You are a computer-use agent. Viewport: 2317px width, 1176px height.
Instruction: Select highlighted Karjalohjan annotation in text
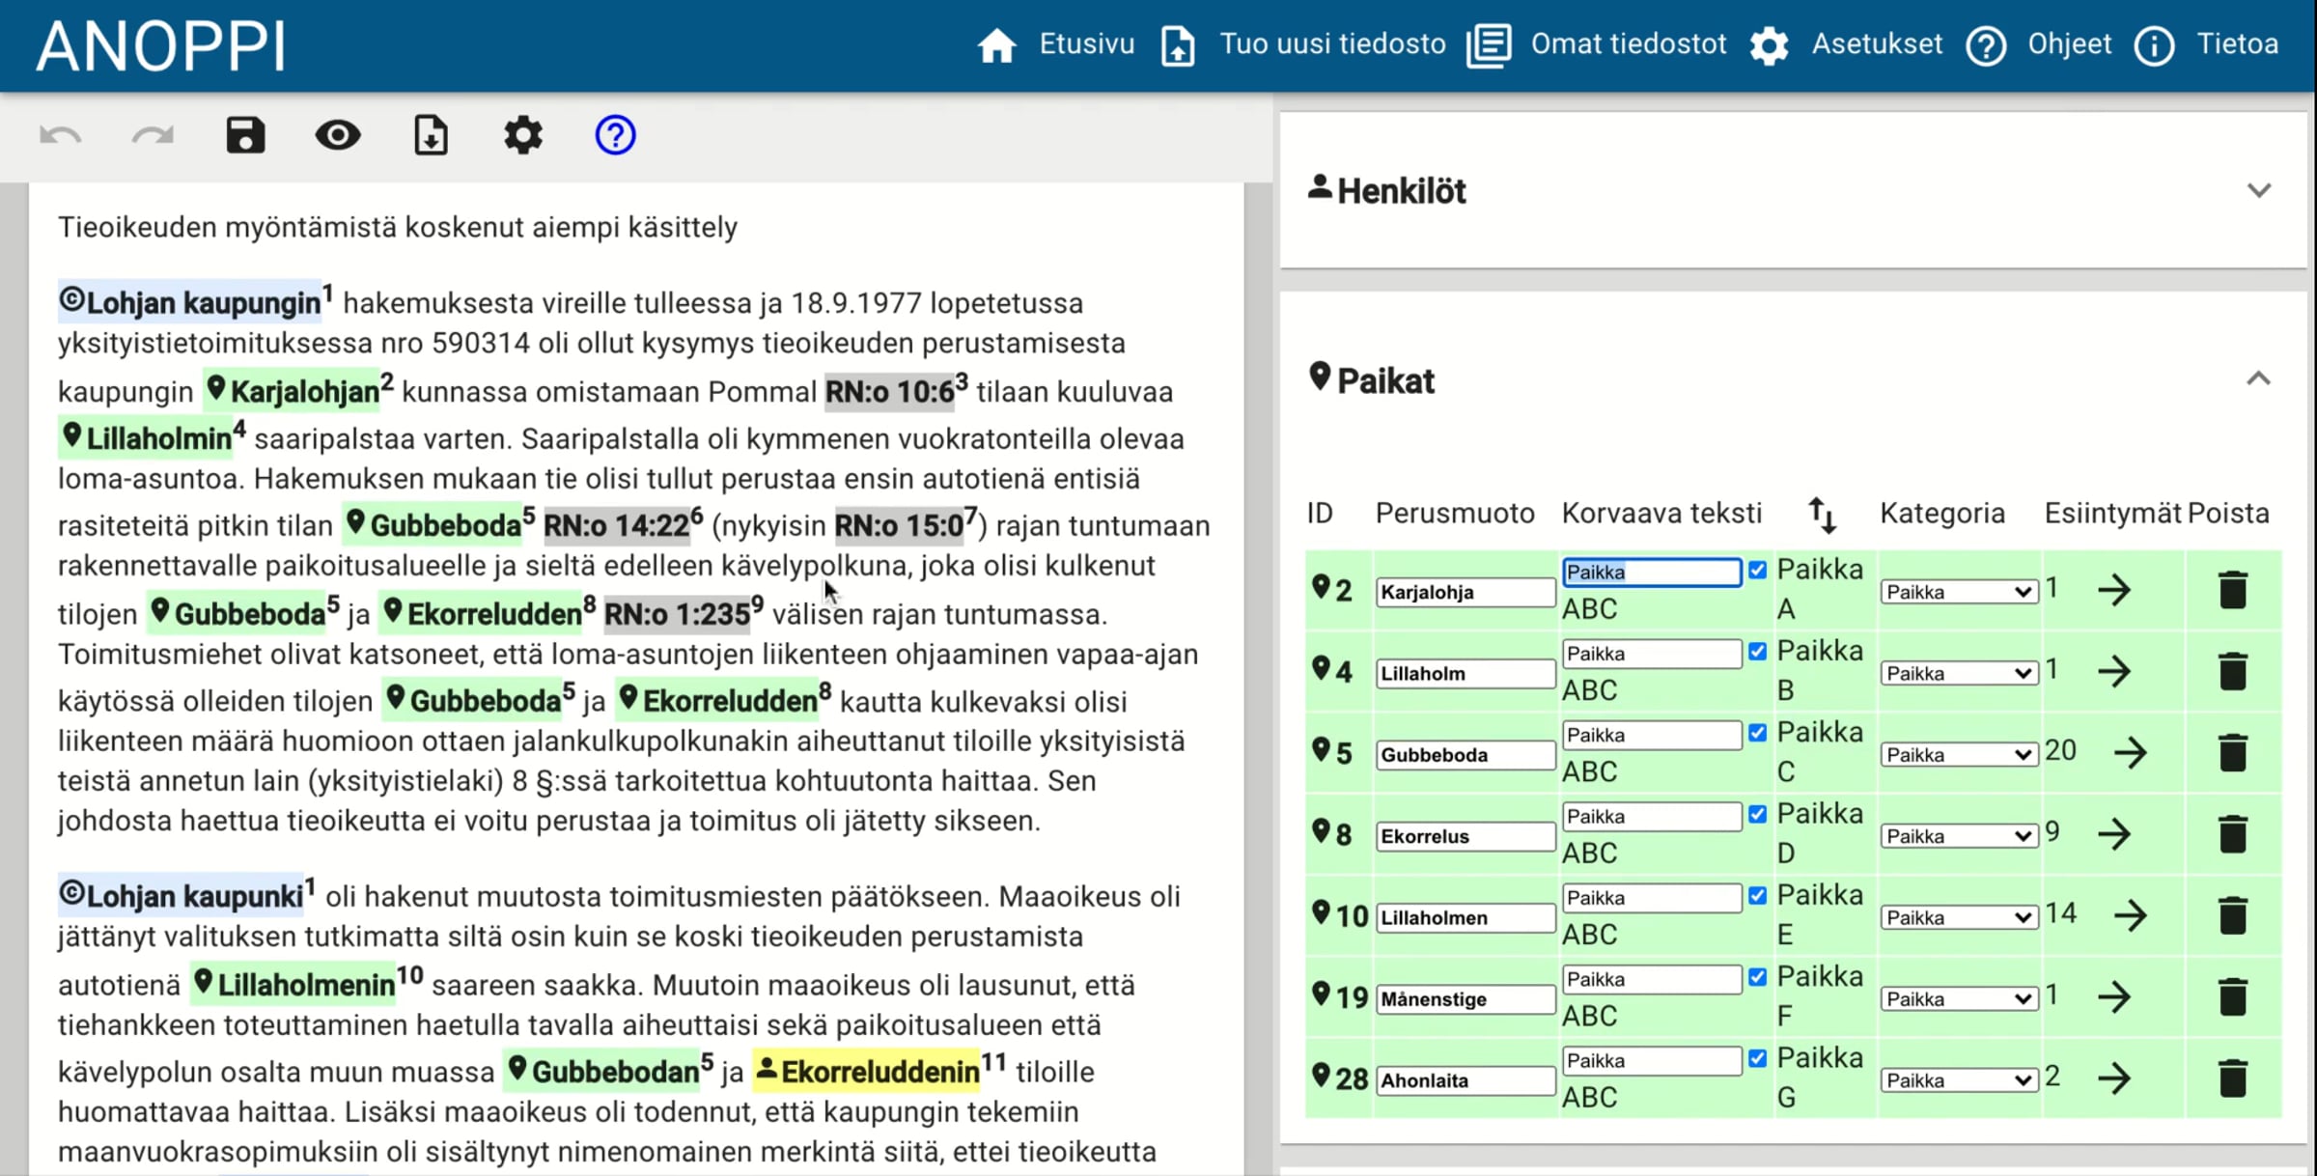293,391
